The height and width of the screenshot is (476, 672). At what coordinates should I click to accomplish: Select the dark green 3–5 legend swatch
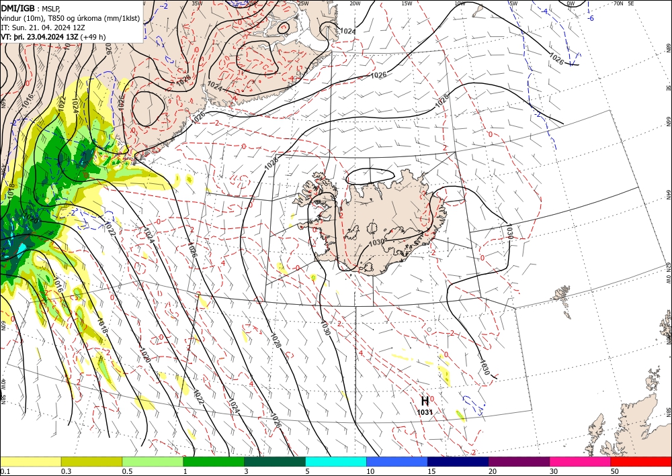(275, 461)
